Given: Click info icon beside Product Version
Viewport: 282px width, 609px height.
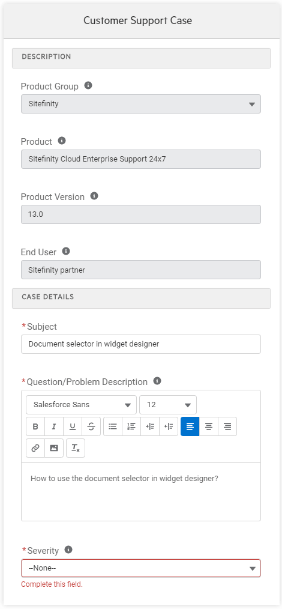Looking at the screenshot, I should click(x=94, y=196).
